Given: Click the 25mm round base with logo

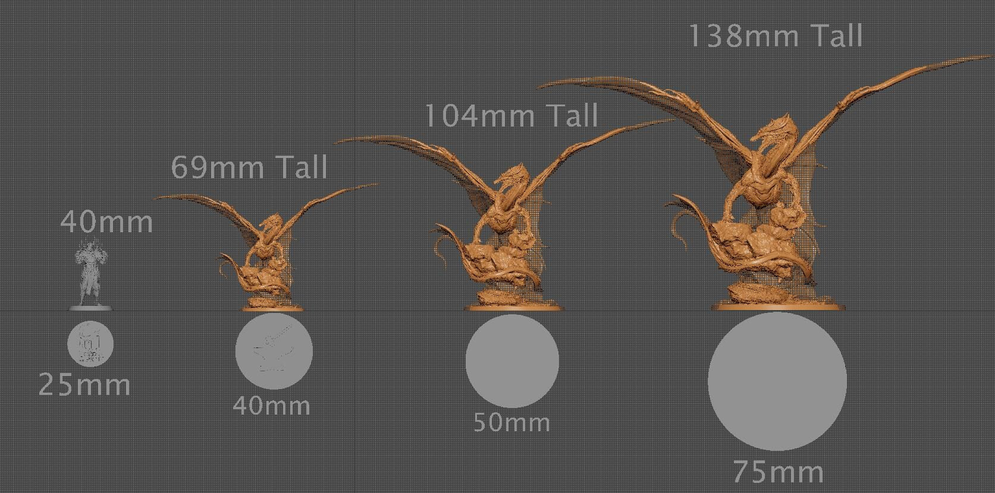Looking at the screenshot, I should click(90, 343).
